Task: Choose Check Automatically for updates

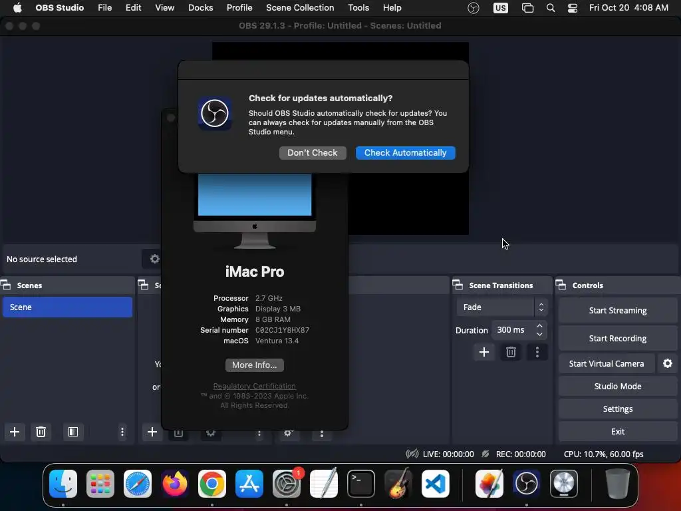Action: point(405,152)
